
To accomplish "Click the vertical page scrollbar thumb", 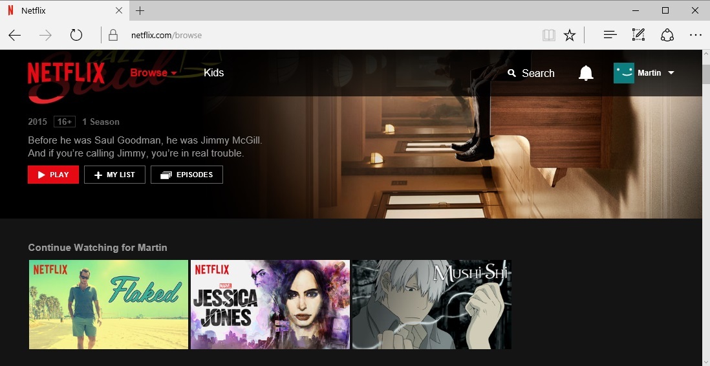I will tap(706, 74).
